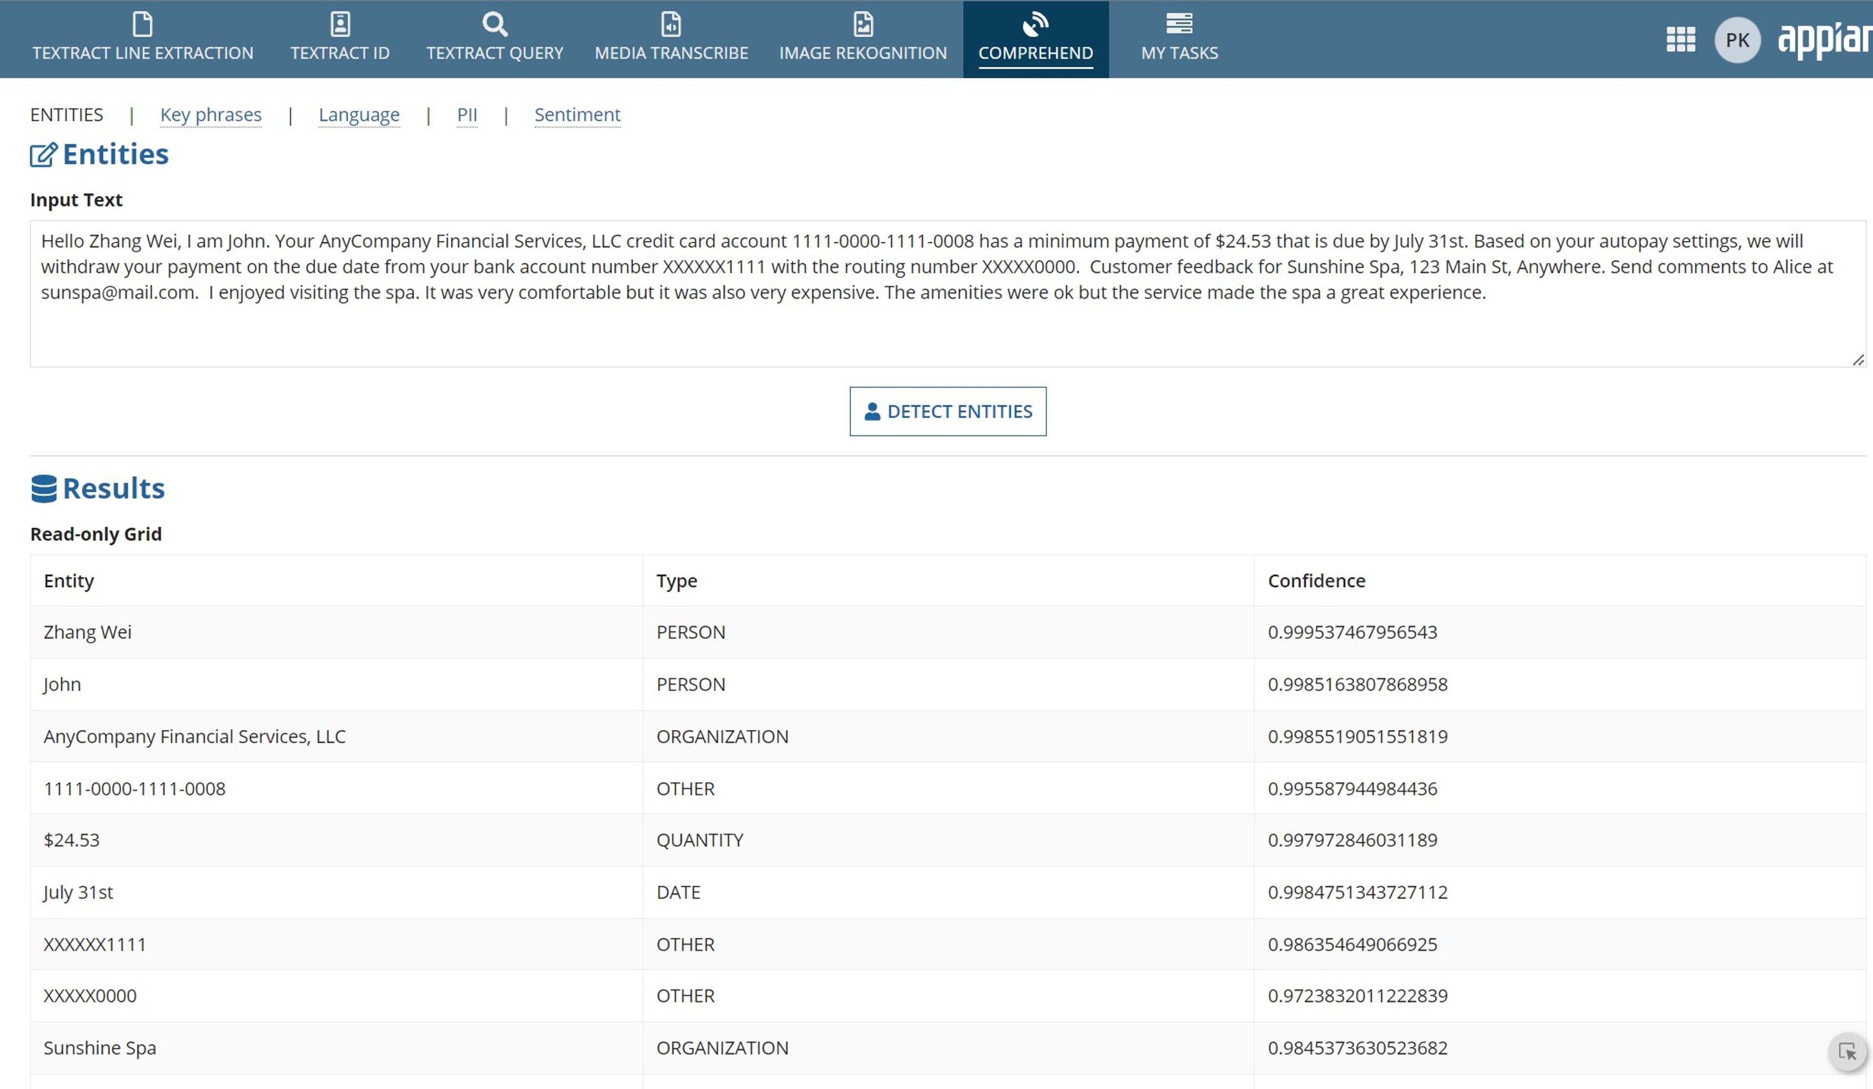Select the XXXXX0000 entity cell
This screenshot has height=1089, width=1873.
coord(336,995)
